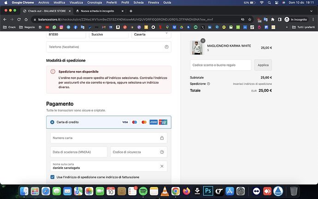Click the Codice di sicurezza field
The height and width of the screenshot is (199, 318).
click(139, 152)
